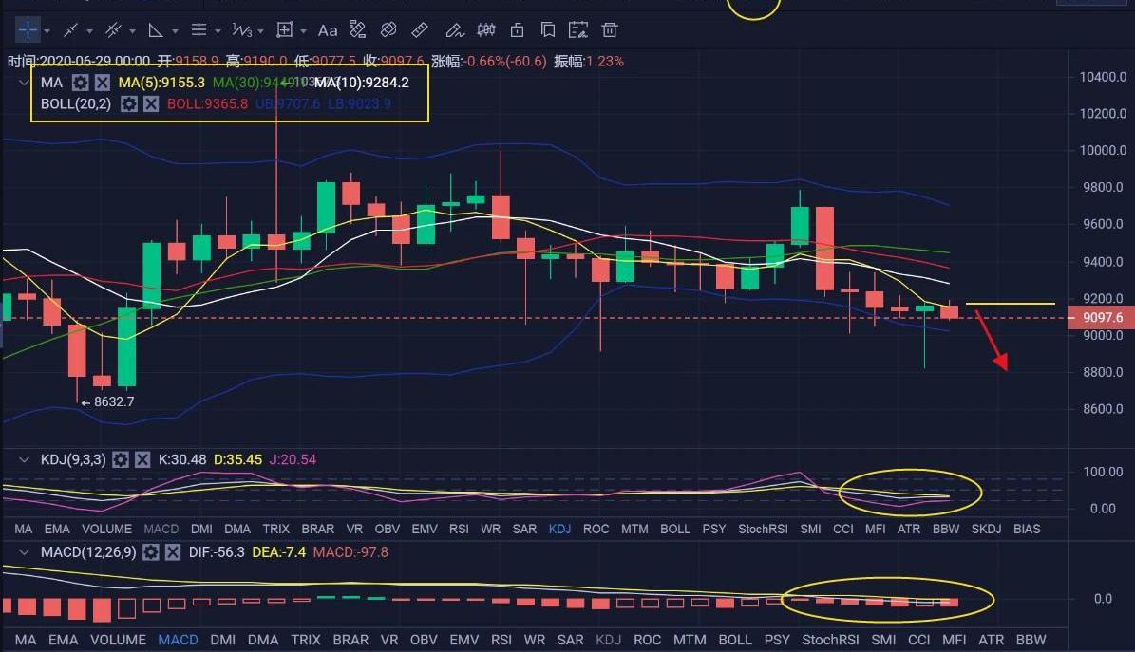The image size is (1135, 652).
Task: Select the crosshair cursor tool
Action: pyautogui.click(x=28, y=30)
